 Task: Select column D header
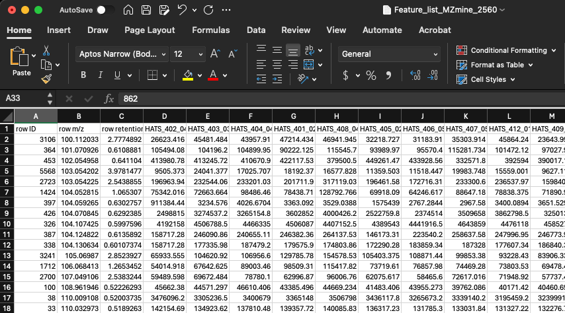click(x=164, y=116)
